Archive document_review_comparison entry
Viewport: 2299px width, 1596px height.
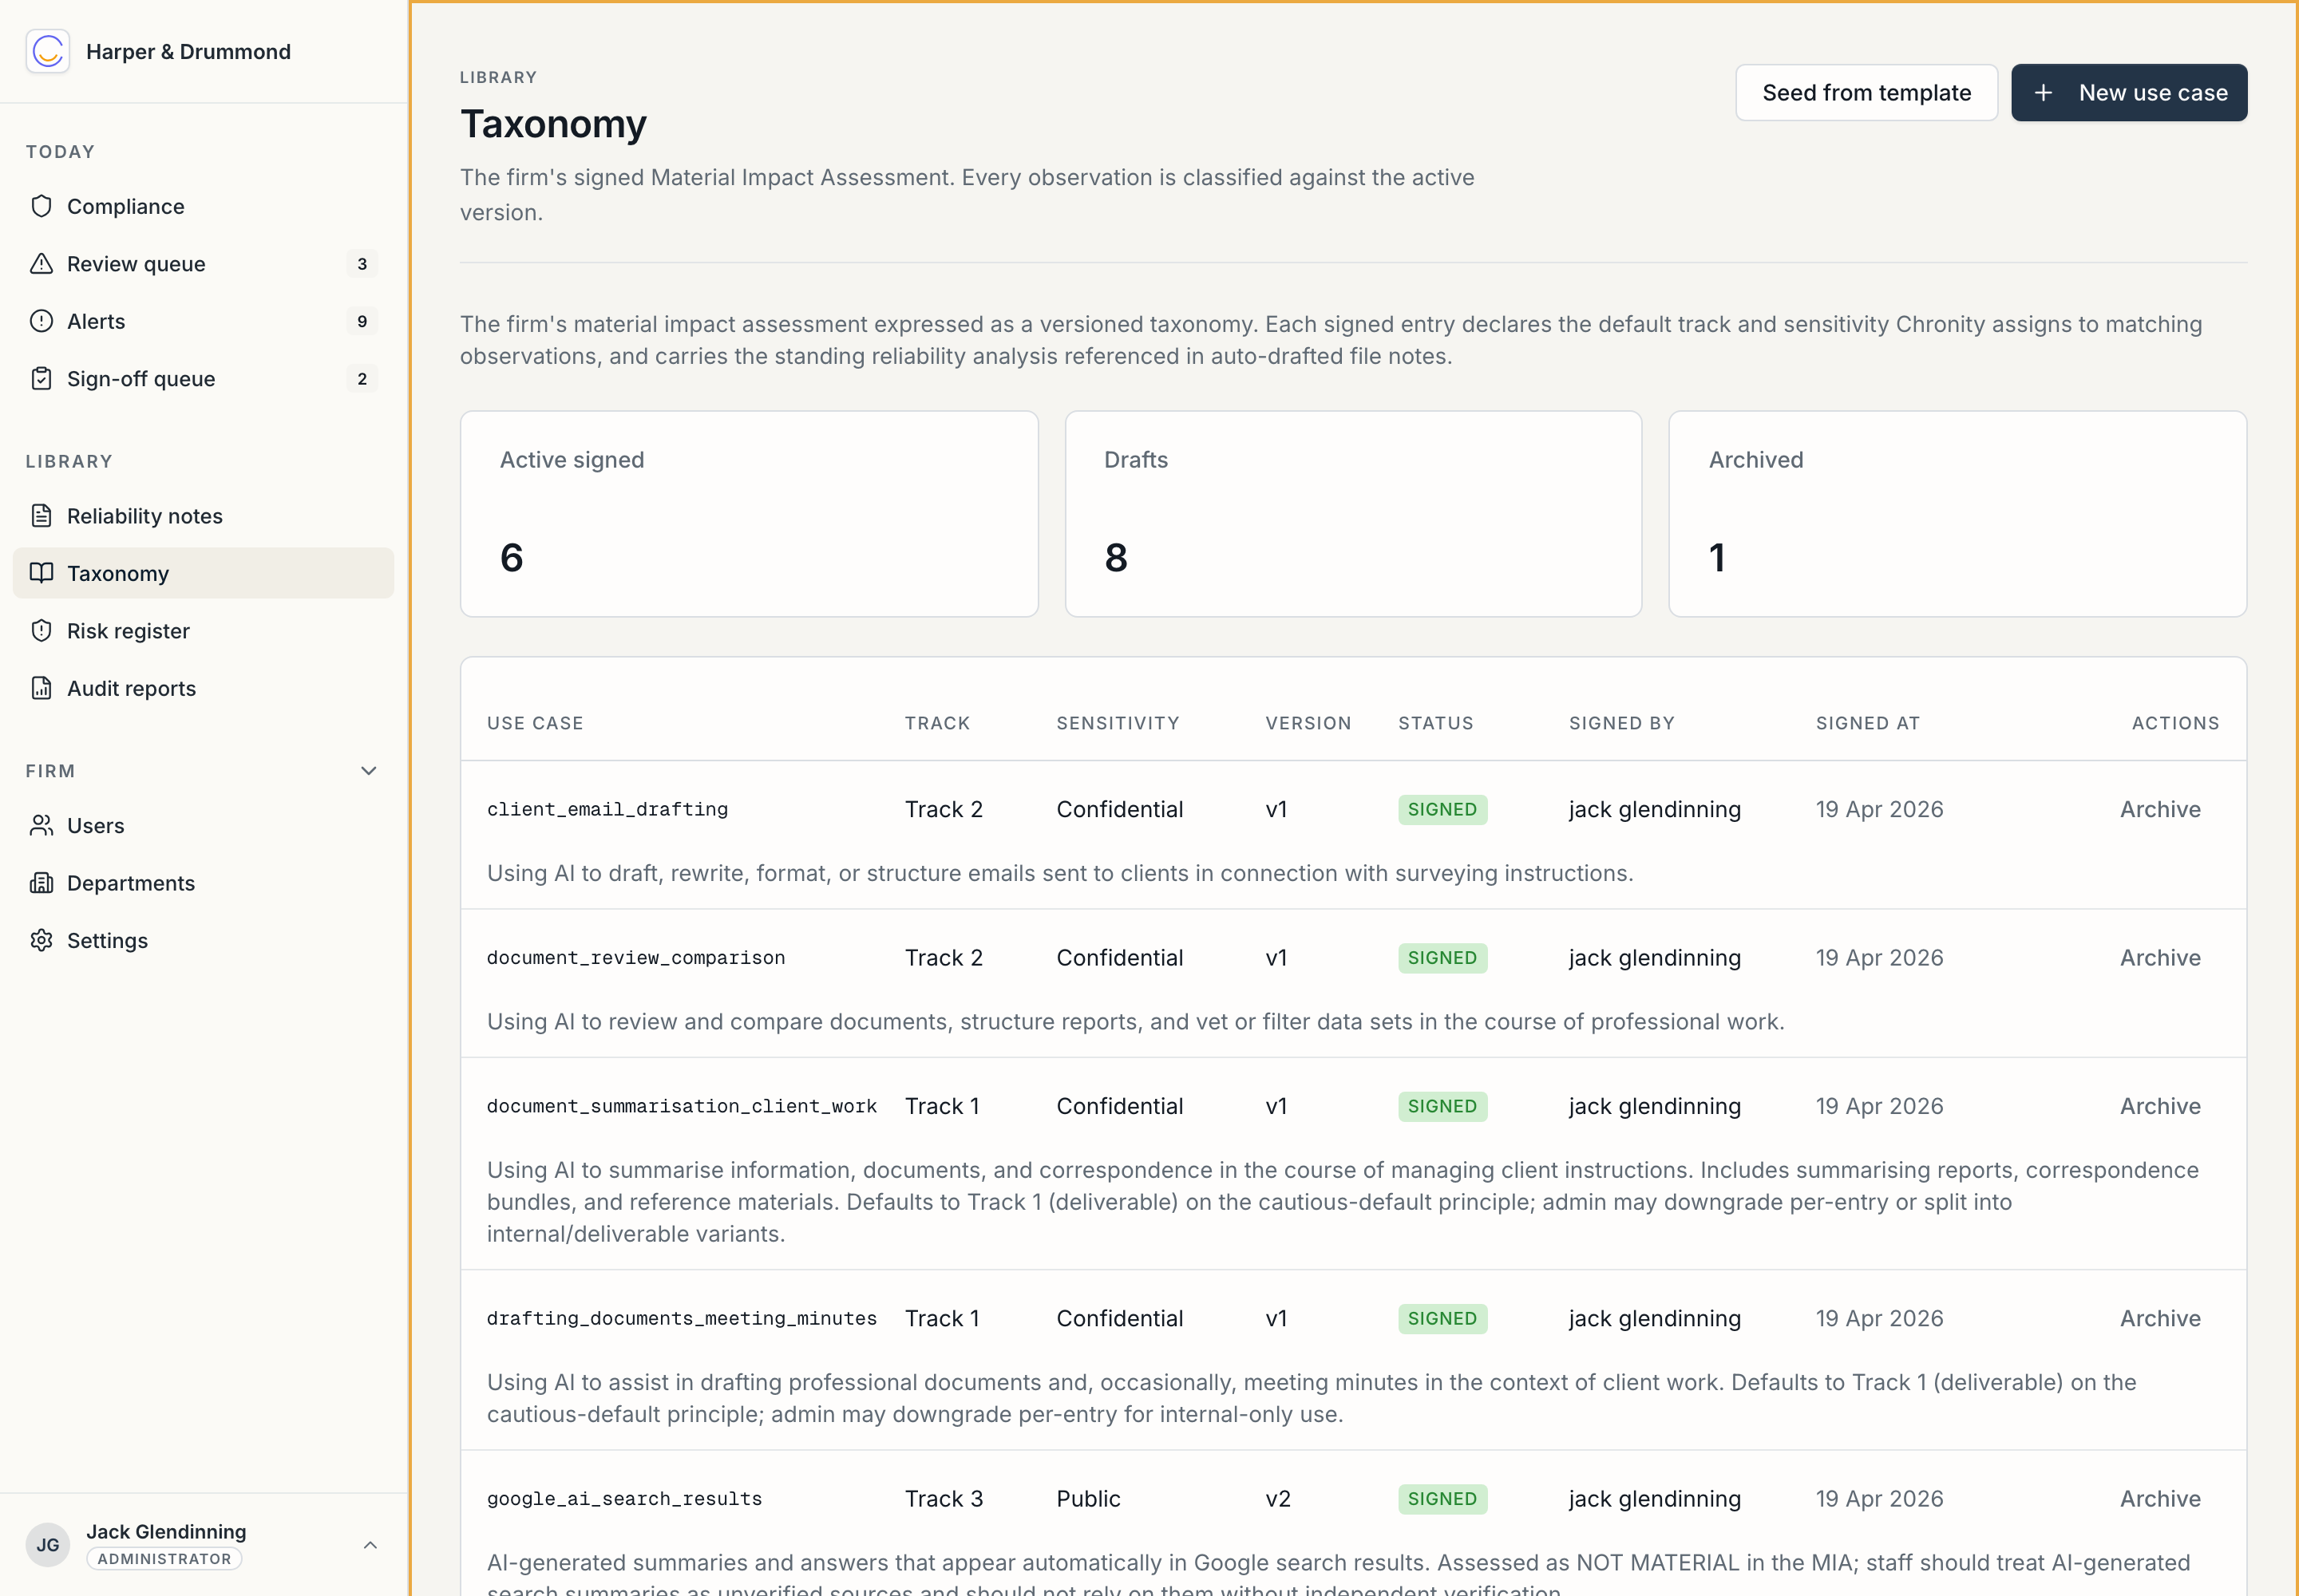[x=2160, y=957]
